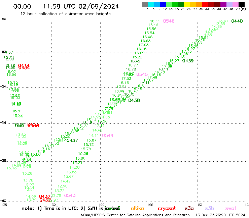Click the pink time label 0546
The height and width of the screenshot is (218, 249).
(x=169, y=21)
